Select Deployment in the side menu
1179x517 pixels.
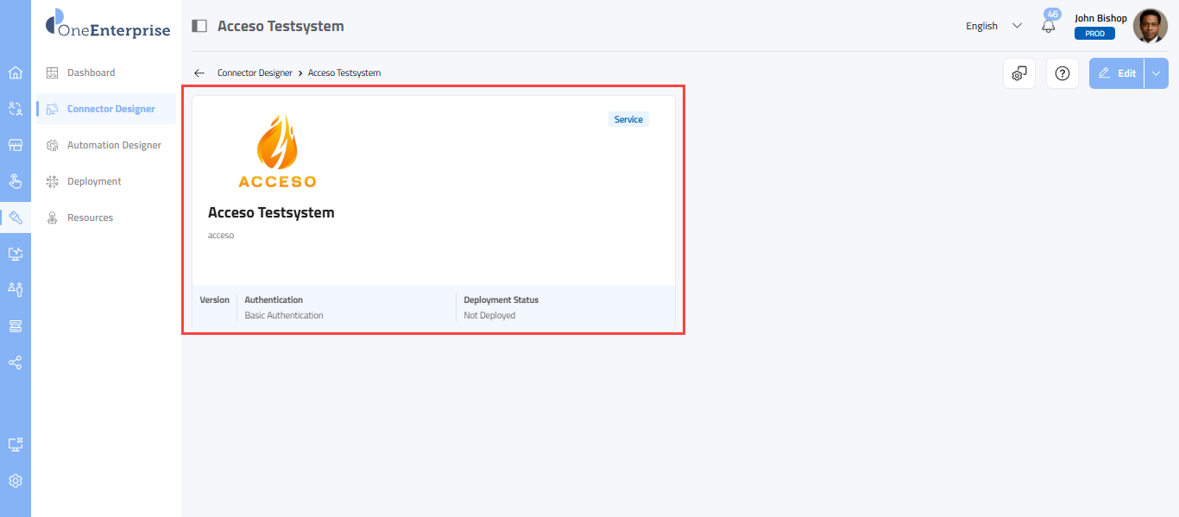tap(94, 181)
